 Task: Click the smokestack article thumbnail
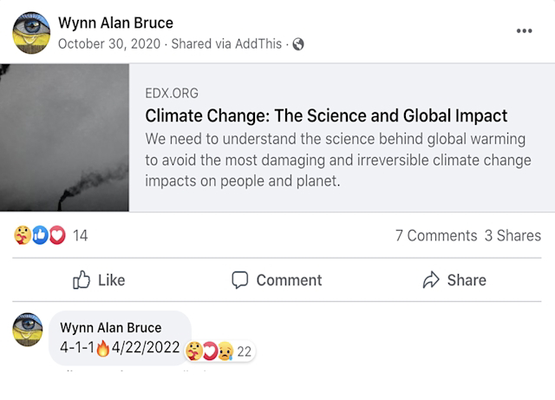(x=64, y=137)
